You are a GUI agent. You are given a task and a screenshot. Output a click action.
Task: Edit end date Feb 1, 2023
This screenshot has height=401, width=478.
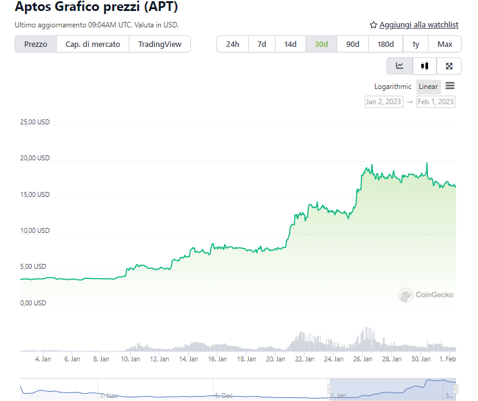pyautogui.click(x=435, y=102)
